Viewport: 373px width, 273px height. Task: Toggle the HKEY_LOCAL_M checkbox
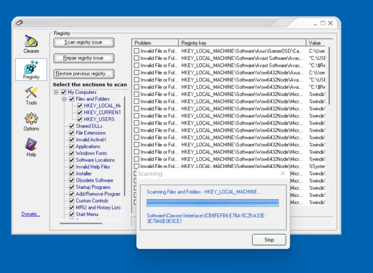point(80,106)
